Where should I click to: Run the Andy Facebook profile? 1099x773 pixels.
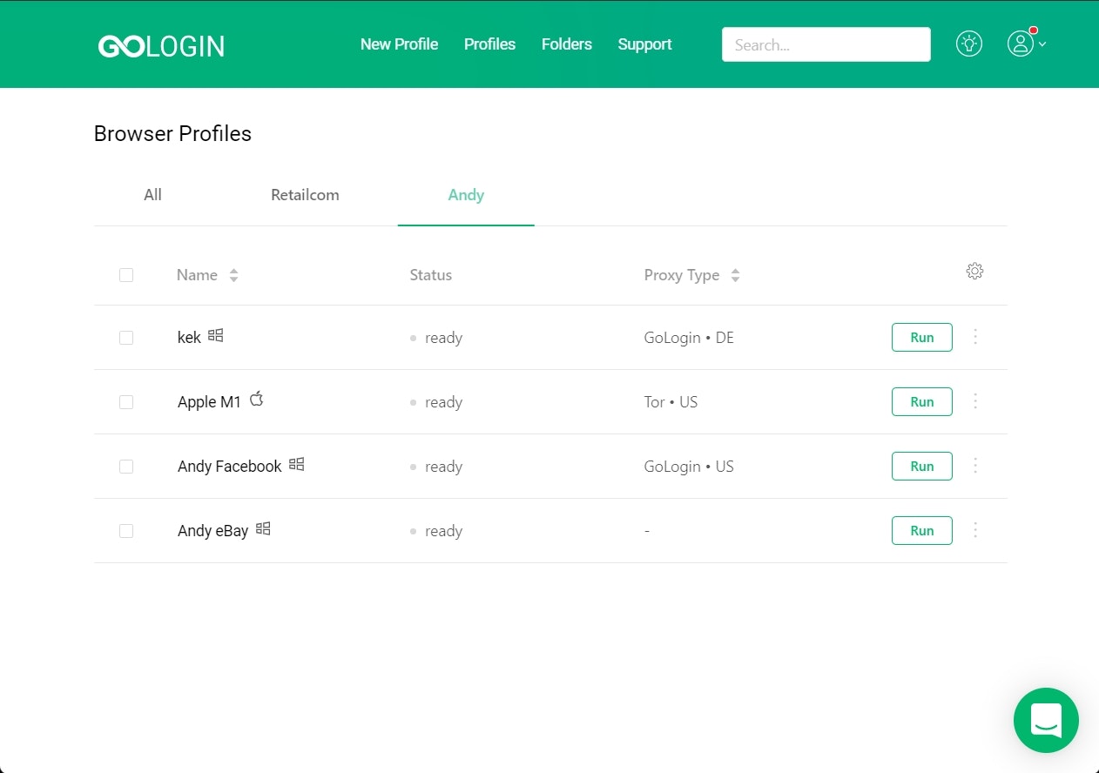tap(921, 466)
